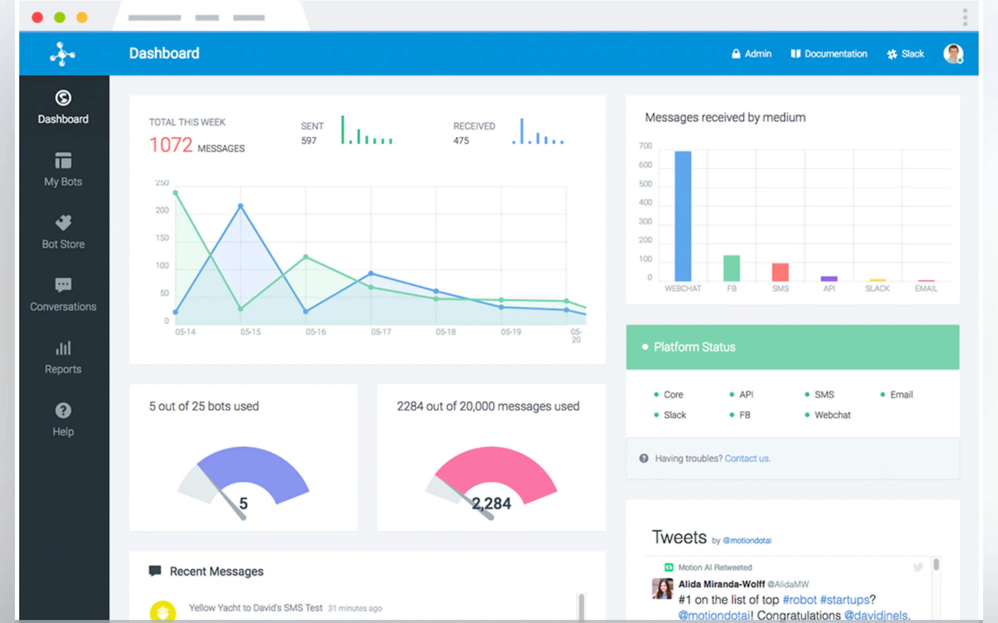
Task: Click the WEBCHAT bar in medium chart
Action: 683,216
